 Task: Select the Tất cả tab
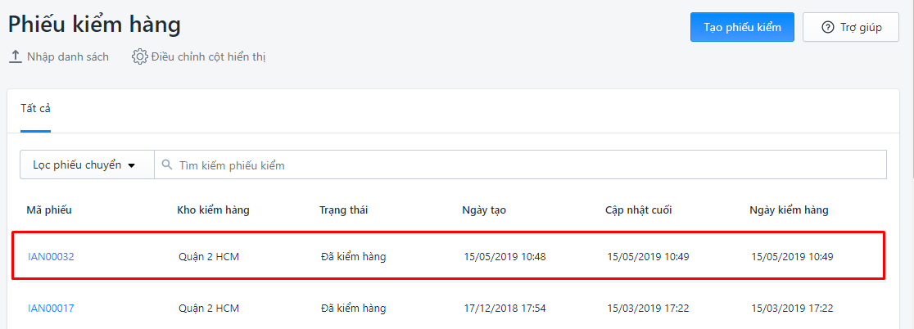pos(35,109)
